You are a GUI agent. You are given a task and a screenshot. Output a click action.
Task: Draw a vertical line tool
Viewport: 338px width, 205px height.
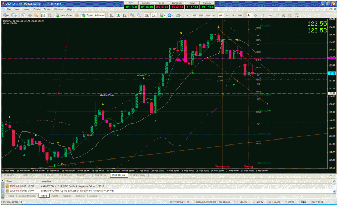[263, 15]
